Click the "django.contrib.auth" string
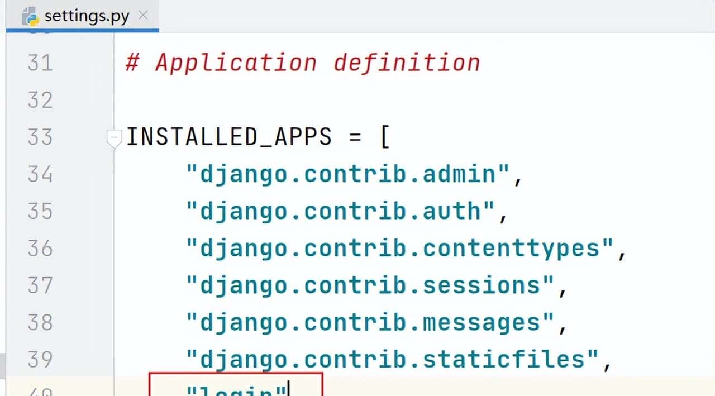715x396 pixels. point(341,211)
